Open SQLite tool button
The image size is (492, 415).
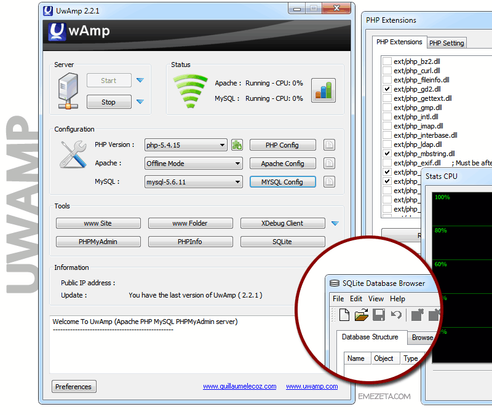(282, 242)
